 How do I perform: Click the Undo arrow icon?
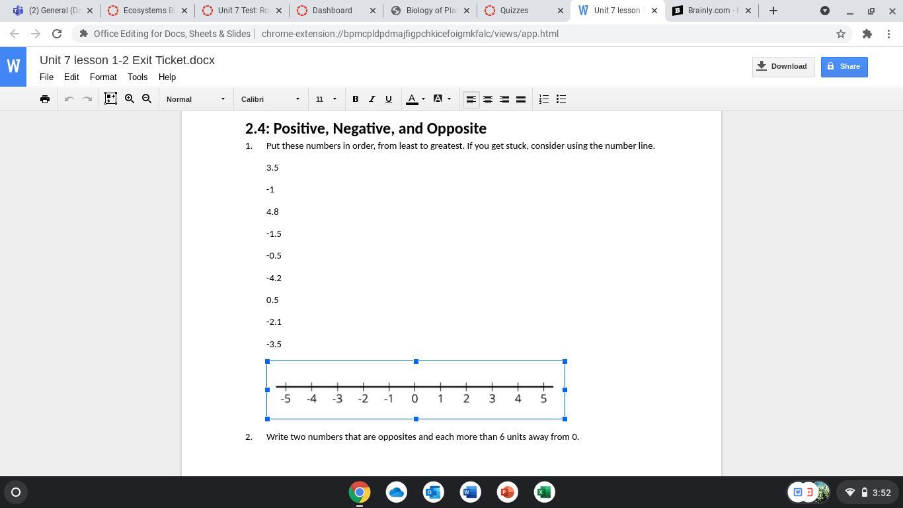69,99
